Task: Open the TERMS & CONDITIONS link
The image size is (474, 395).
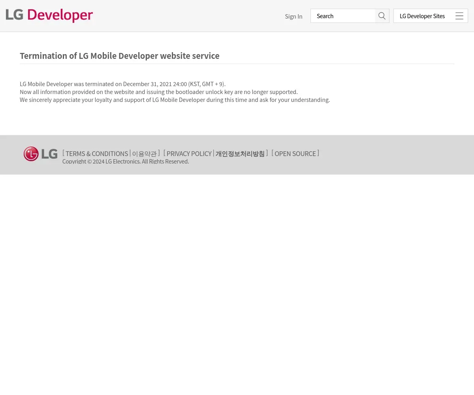Action: click(x=97, y=154)
